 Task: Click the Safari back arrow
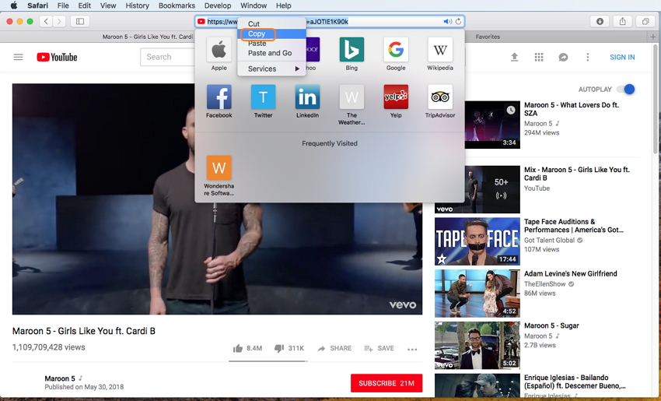click(46, 21)
